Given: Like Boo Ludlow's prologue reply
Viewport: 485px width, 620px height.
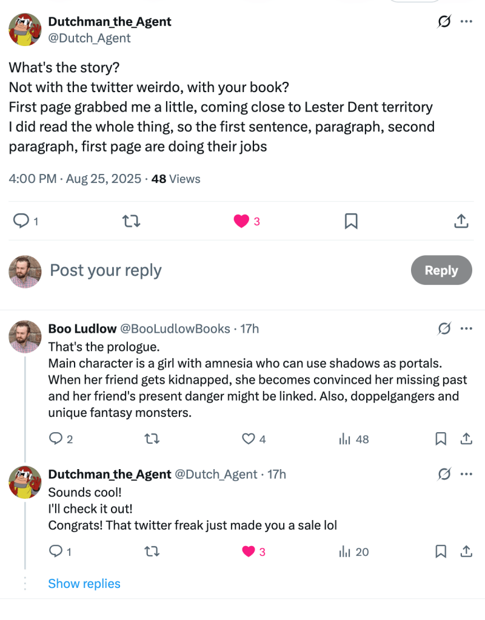Looking at the screenshot, I should (249, 439).
